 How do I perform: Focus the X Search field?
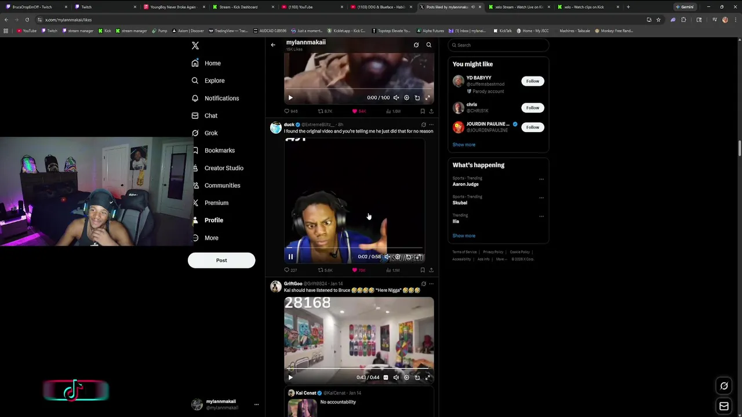(498, 45)
